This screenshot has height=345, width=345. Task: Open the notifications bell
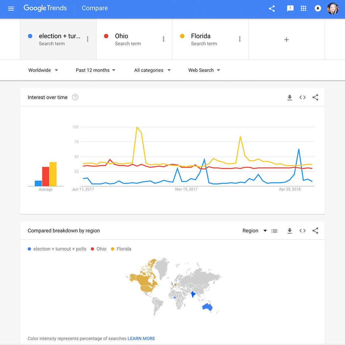318,8
